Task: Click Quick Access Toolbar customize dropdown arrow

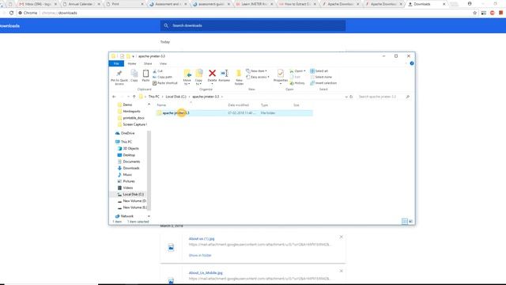Action: click(x=133, y=56)
